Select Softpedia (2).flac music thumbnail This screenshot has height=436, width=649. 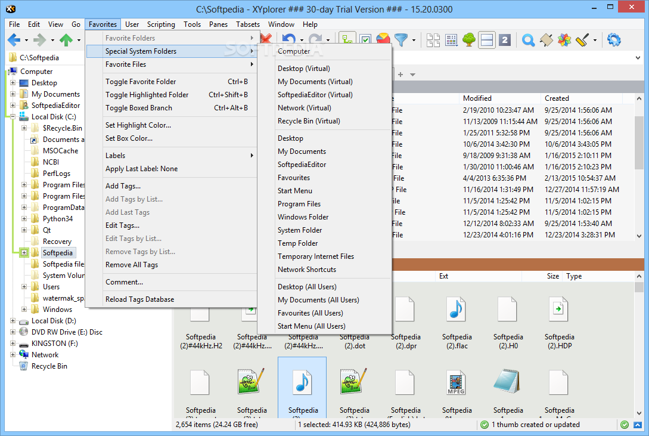click(x=457, y=323)
